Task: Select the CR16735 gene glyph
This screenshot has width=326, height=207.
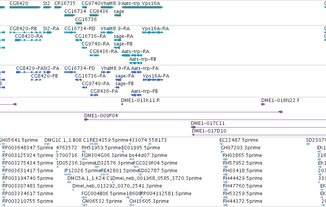Action: pos(58,7)
